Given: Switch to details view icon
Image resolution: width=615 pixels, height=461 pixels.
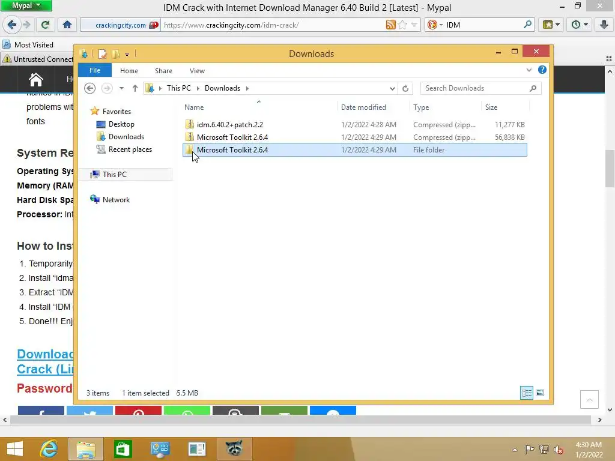Looking at the screenshot, I should point(526,393).
